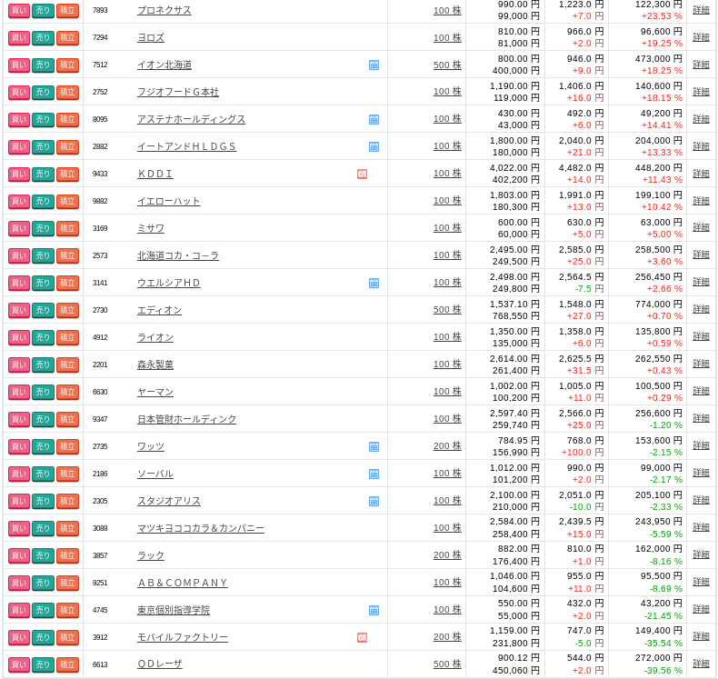Click the 買い button for ミサワ

tap(19, 228)
